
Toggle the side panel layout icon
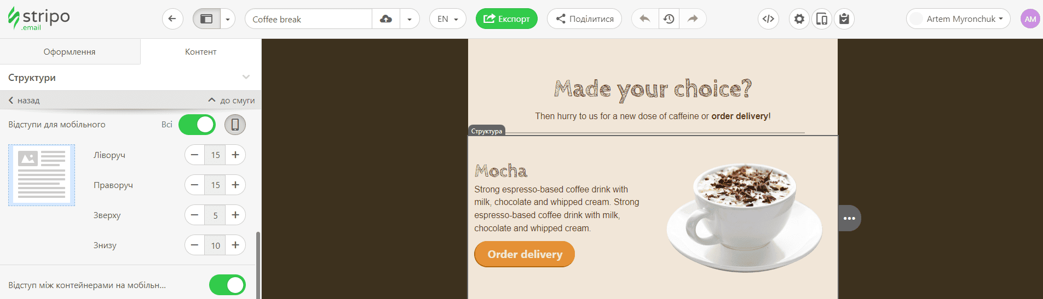[206, 19]
